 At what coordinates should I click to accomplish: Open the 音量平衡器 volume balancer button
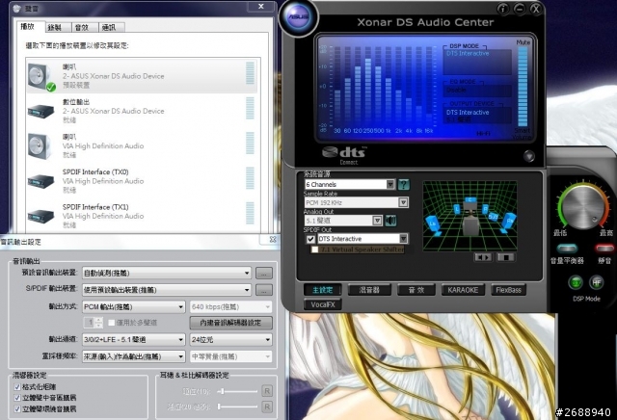pyautogui.click(x=567, y=249)
